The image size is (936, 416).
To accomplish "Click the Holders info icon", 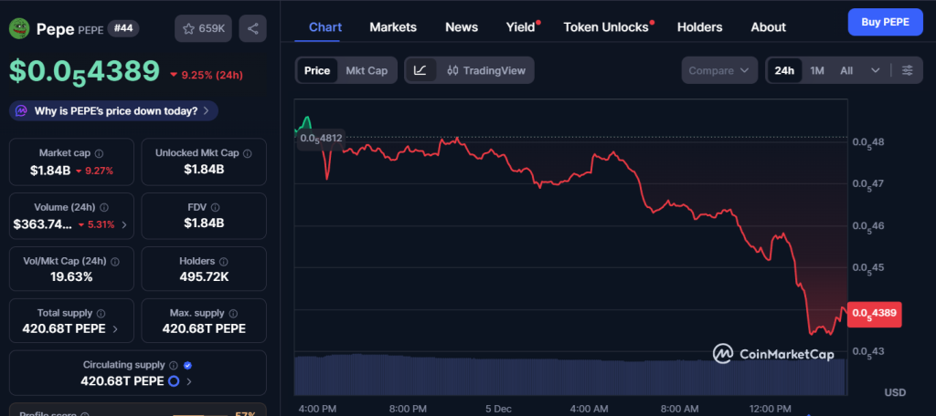I will click(223, 261).
